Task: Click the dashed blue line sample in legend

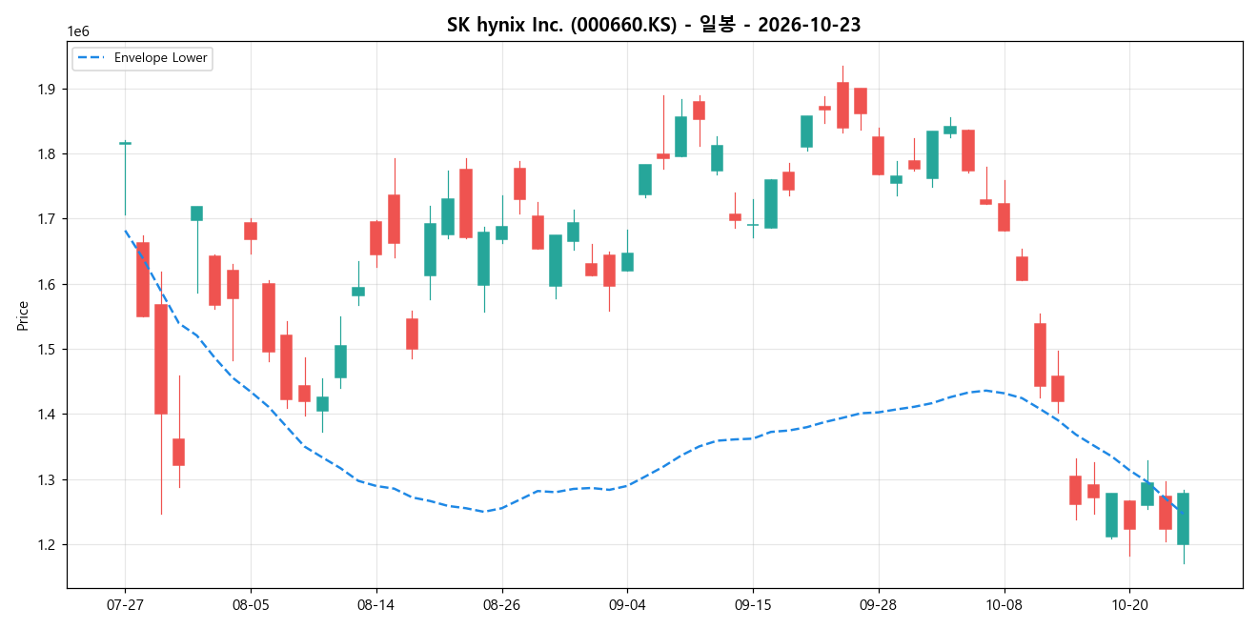Action: click(92, 58)
